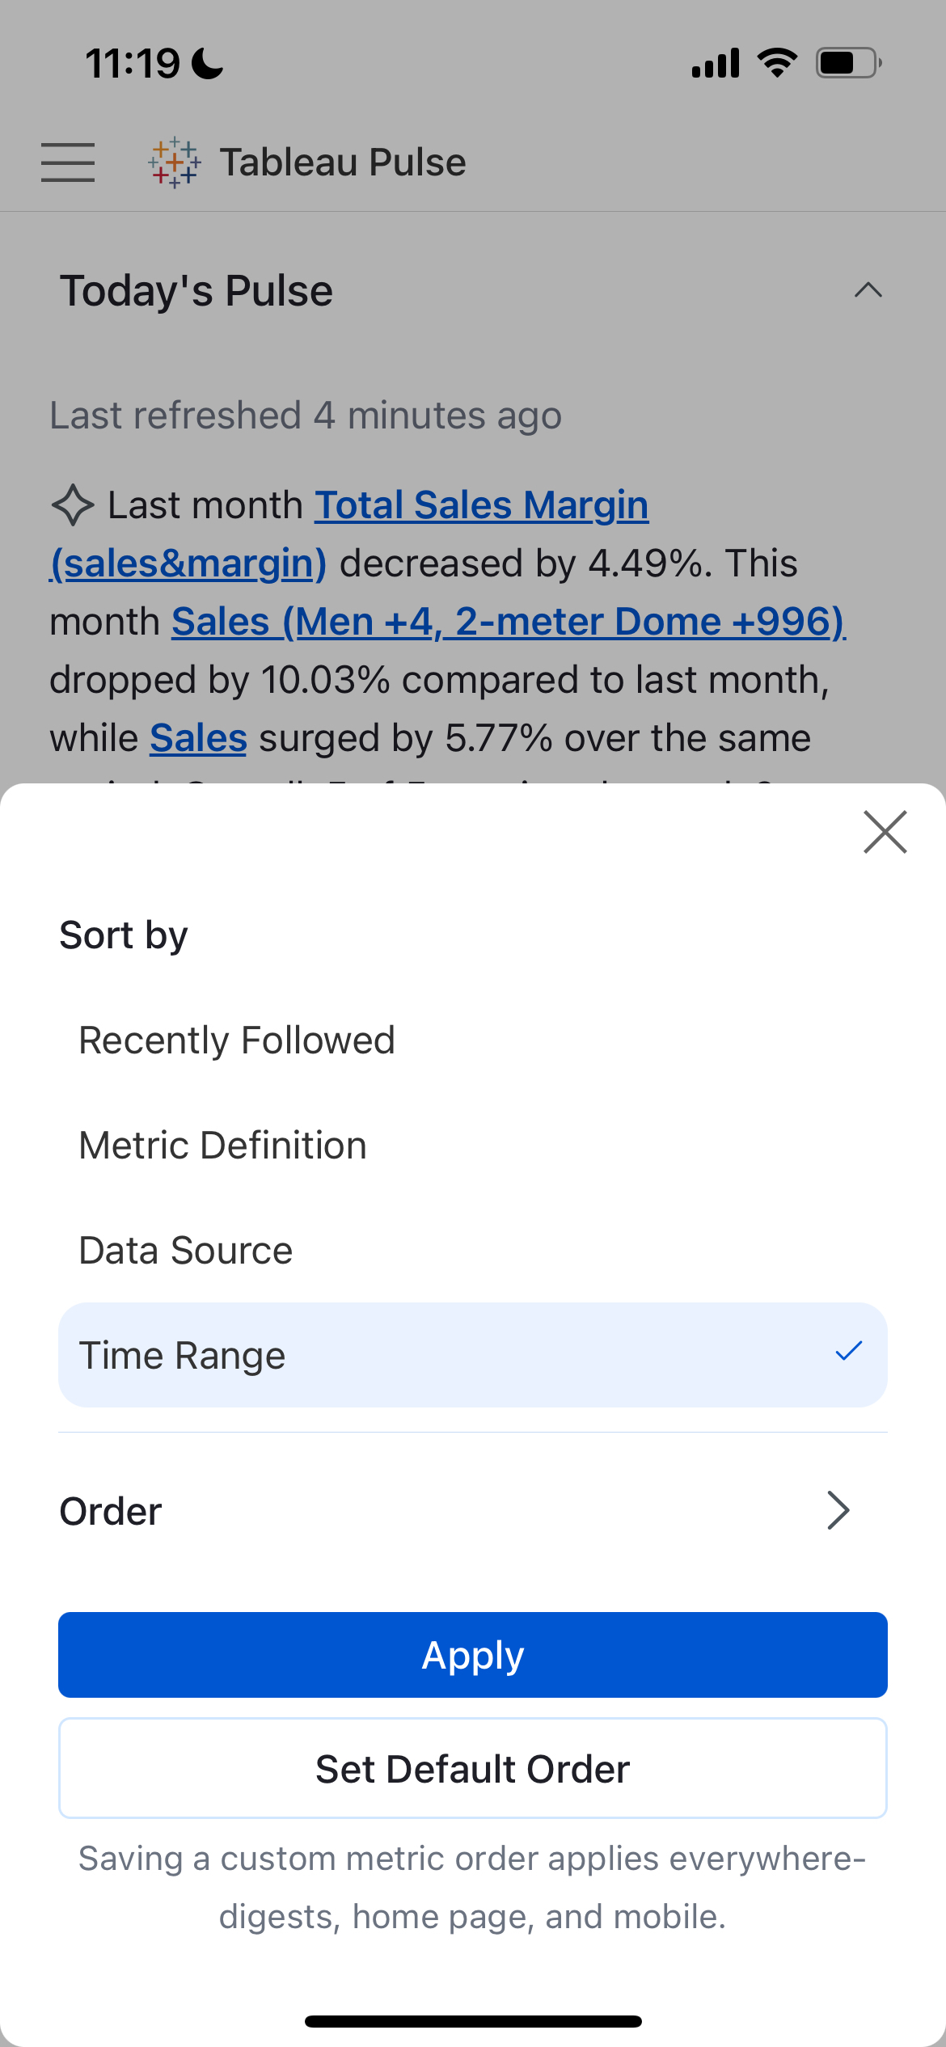Tap the Wi-Fi status icon

point(777,63)
